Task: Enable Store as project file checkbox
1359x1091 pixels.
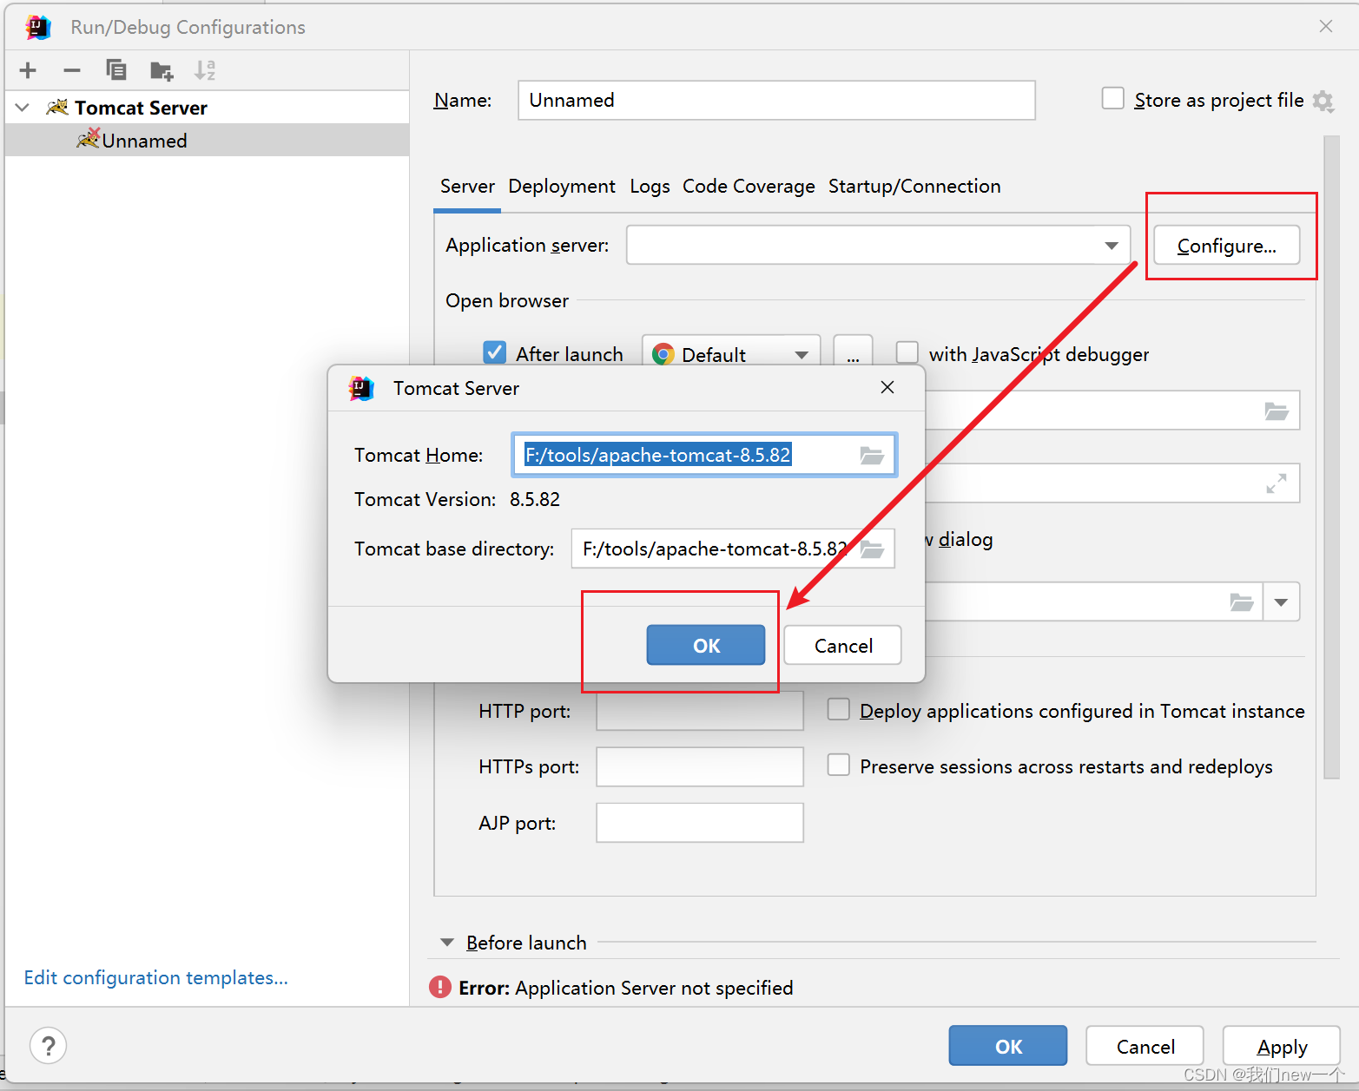Action: pyautogui.click(x=1112, y=98)
